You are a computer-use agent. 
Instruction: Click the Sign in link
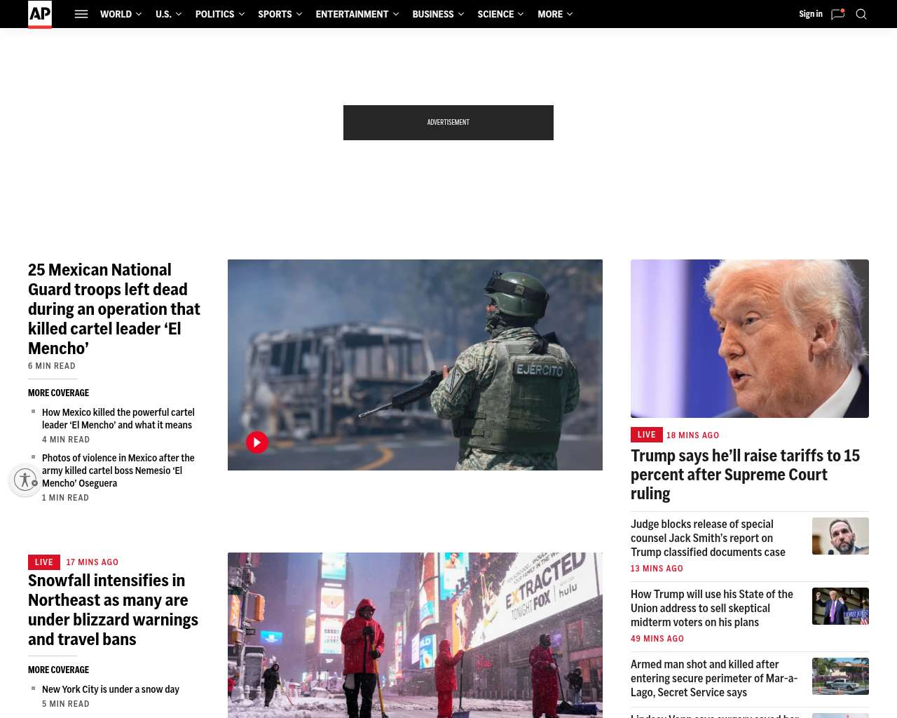(x=810, y=14)
